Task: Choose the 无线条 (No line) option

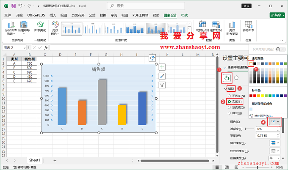Action: [236, 96]
